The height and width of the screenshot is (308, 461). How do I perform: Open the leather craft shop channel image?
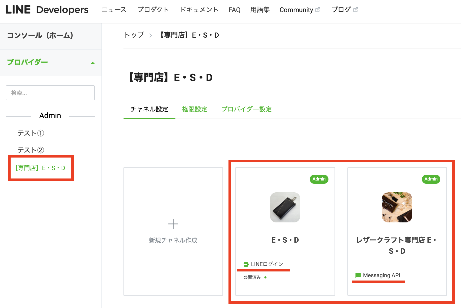click(397, 207)
